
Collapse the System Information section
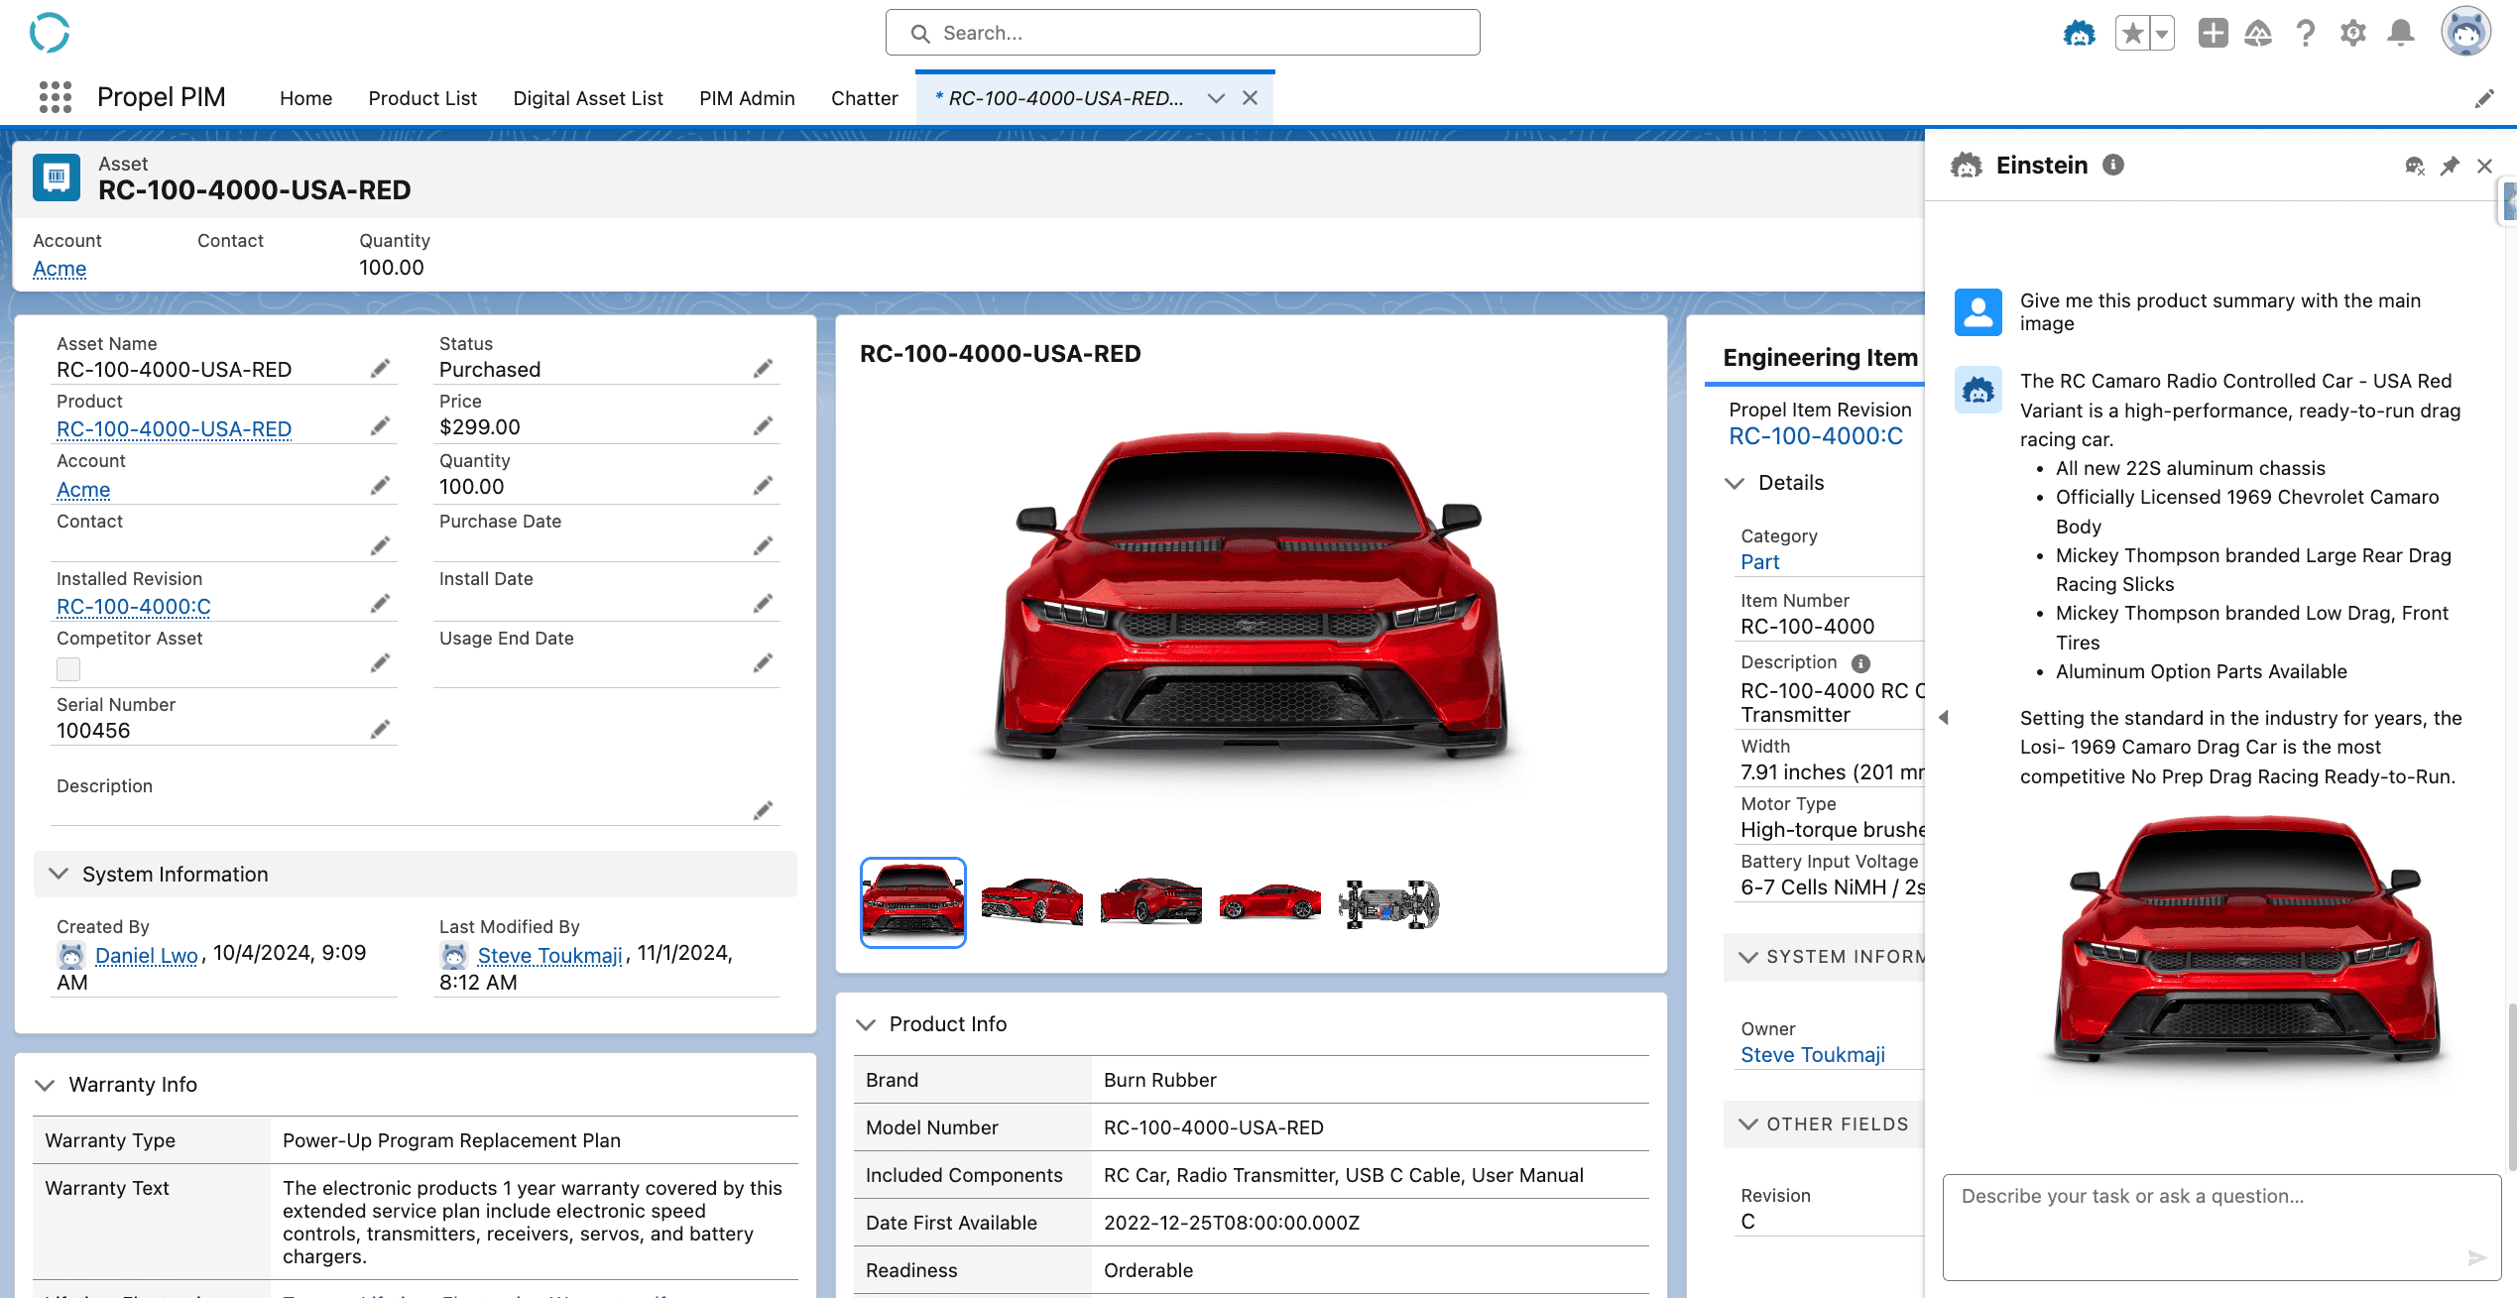click(59, 874)
